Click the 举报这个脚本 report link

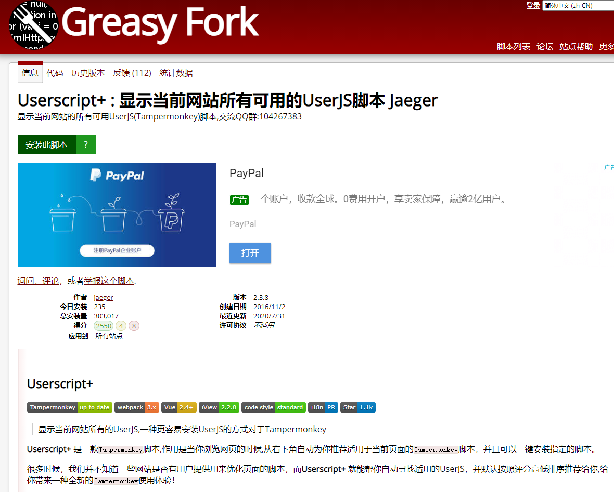(109, 281)
